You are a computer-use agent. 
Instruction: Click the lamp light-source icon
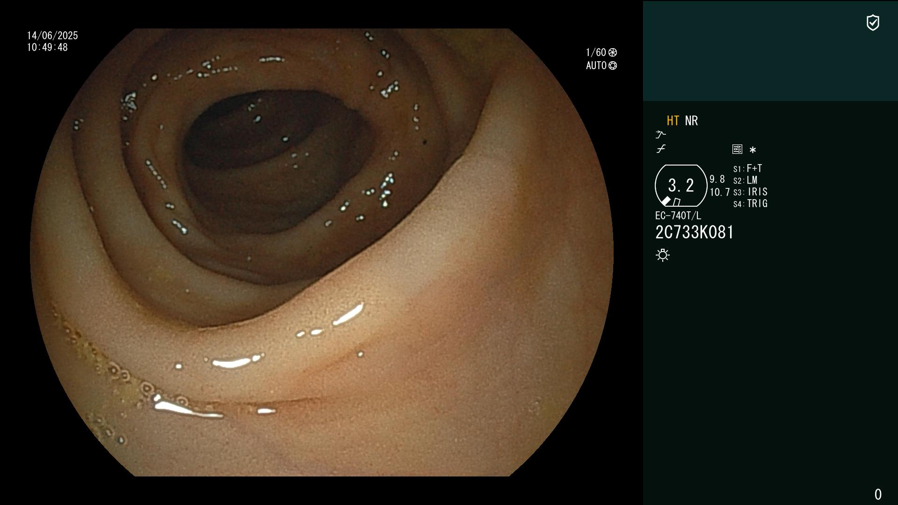click(663, 255)
